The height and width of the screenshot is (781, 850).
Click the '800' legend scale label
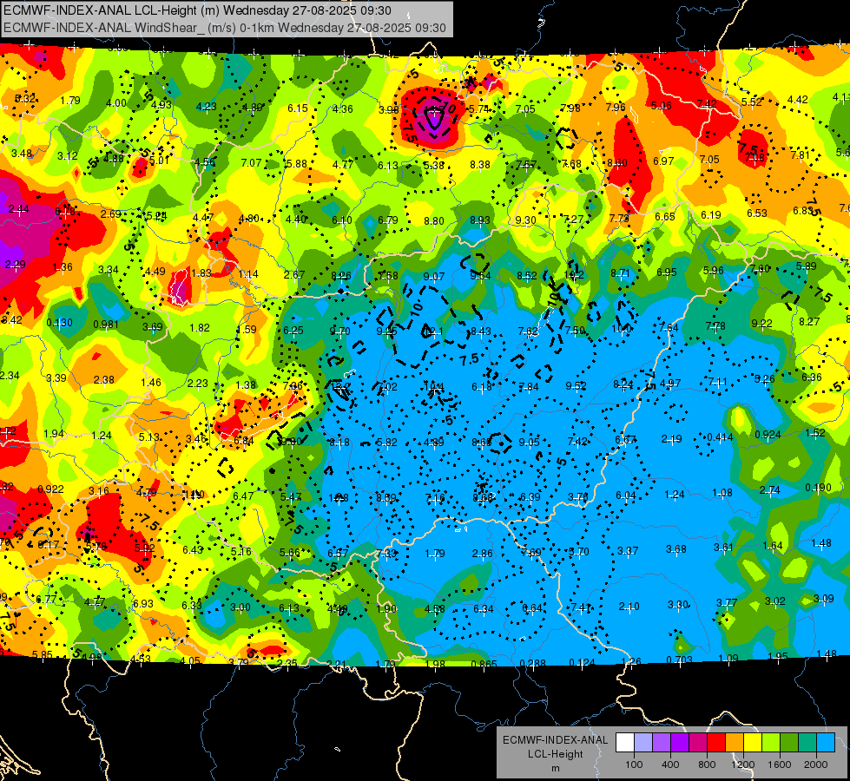click(707, 765)
